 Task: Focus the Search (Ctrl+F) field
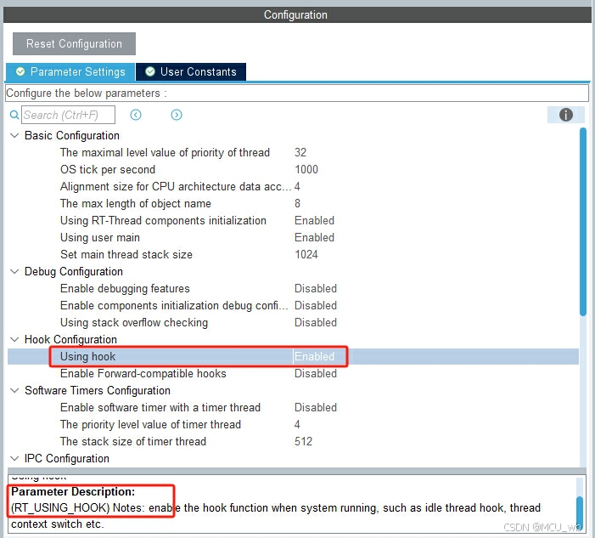[x=68, y=115]
